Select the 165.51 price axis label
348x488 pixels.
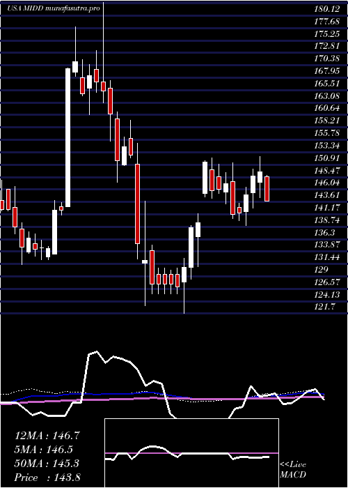(x=327, y=84)
